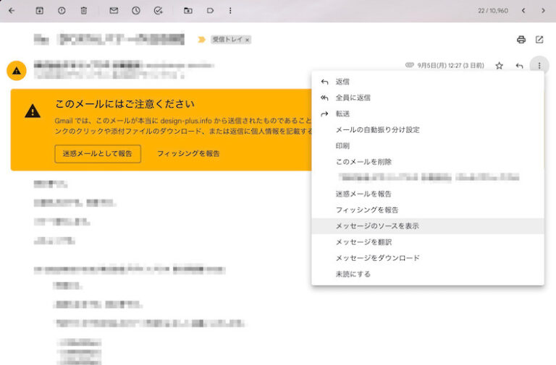
Task: Archive this email via toolbar icon
Action: coord(40,11)
